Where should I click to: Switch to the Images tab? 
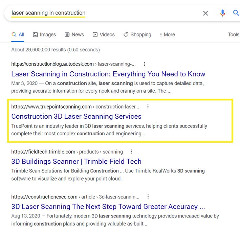(44, 35)
